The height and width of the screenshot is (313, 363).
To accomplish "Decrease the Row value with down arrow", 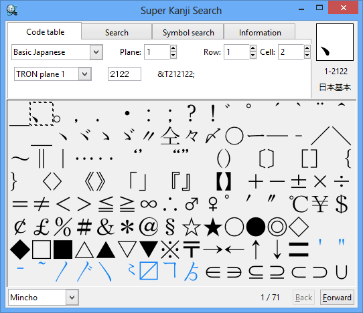I will (x=253, y=56).
